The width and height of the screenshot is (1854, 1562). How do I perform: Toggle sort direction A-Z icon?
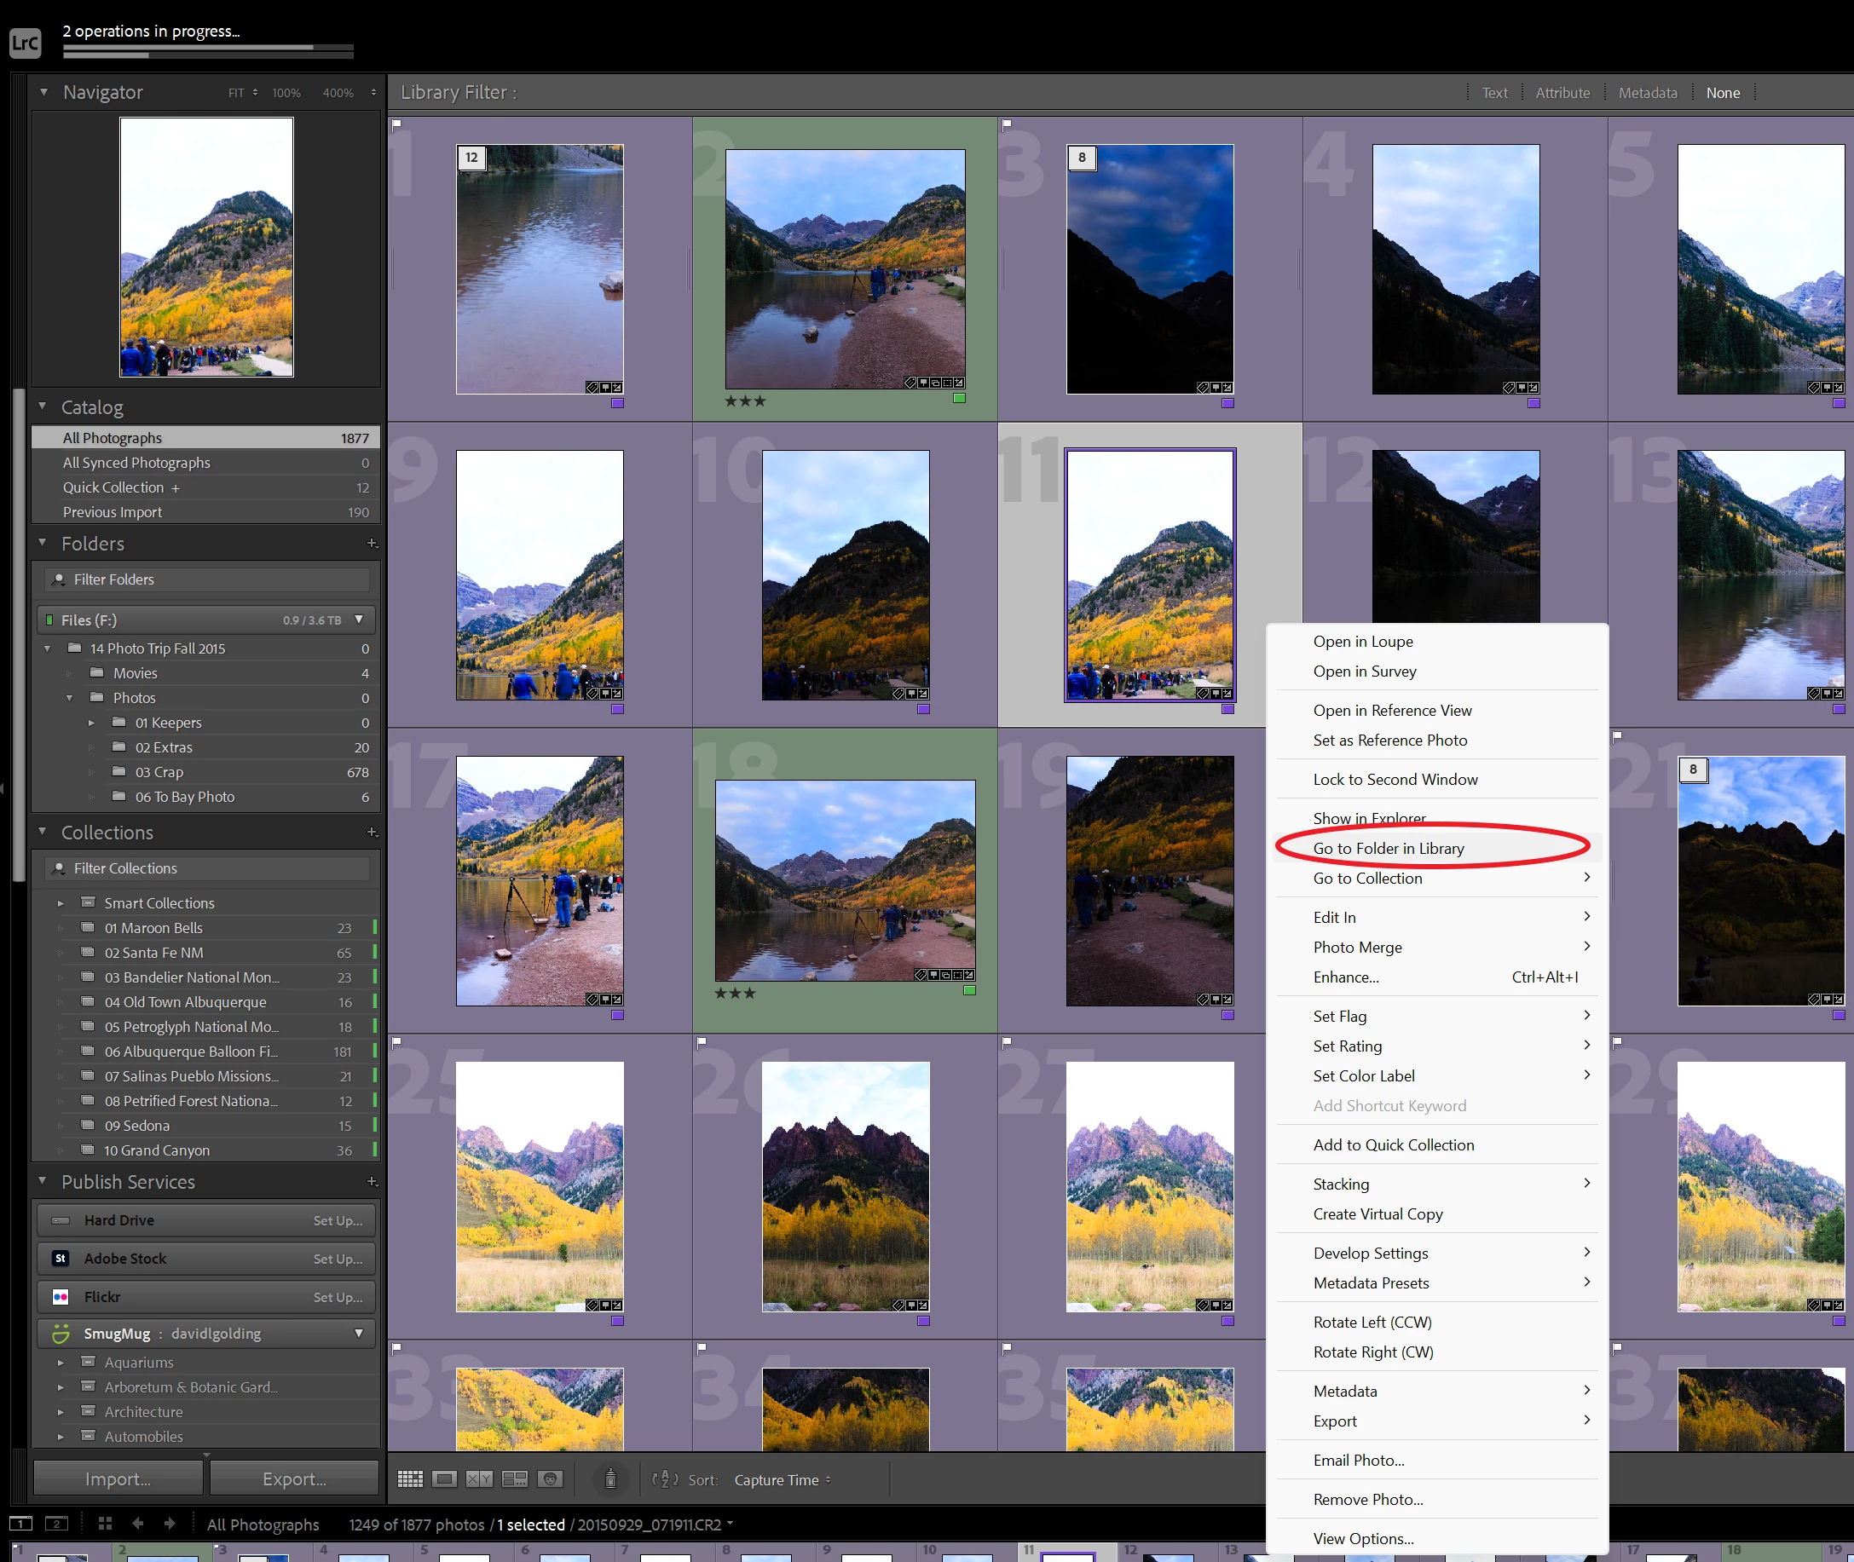[x=664, y=1478]
